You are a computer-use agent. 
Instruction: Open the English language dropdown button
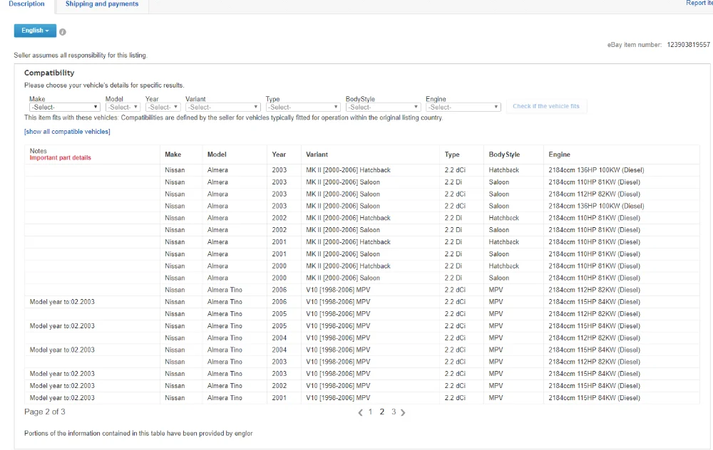click(35, 31)
